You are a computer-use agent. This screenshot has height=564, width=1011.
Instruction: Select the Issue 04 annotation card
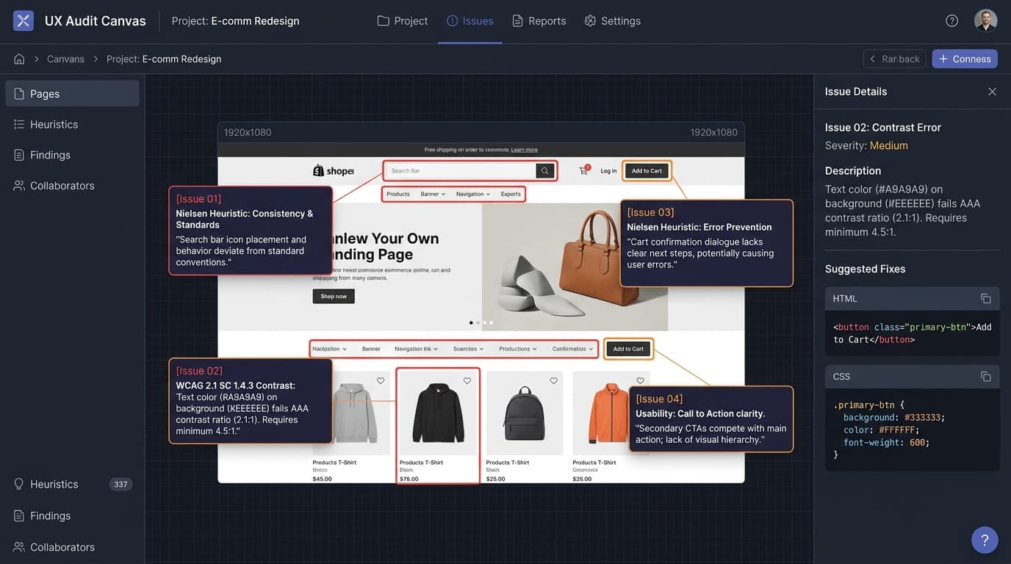tap(711, 419)
